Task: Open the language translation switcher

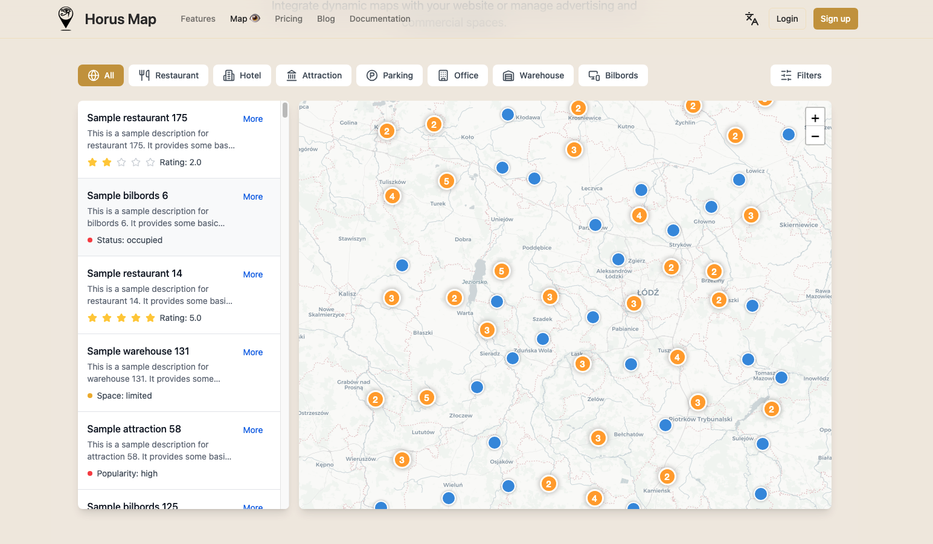Action: point(751,19)
